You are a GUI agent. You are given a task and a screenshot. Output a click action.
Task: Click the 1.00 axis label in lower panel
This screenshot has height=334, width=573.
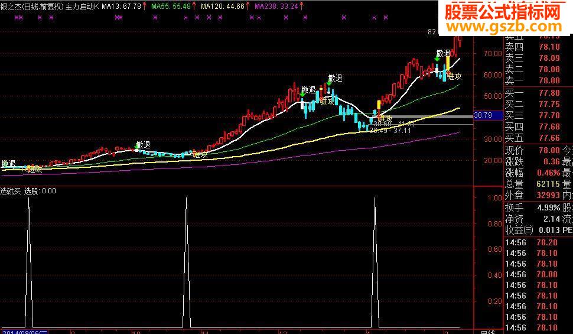pyautogui.click(x=495, y=198)
